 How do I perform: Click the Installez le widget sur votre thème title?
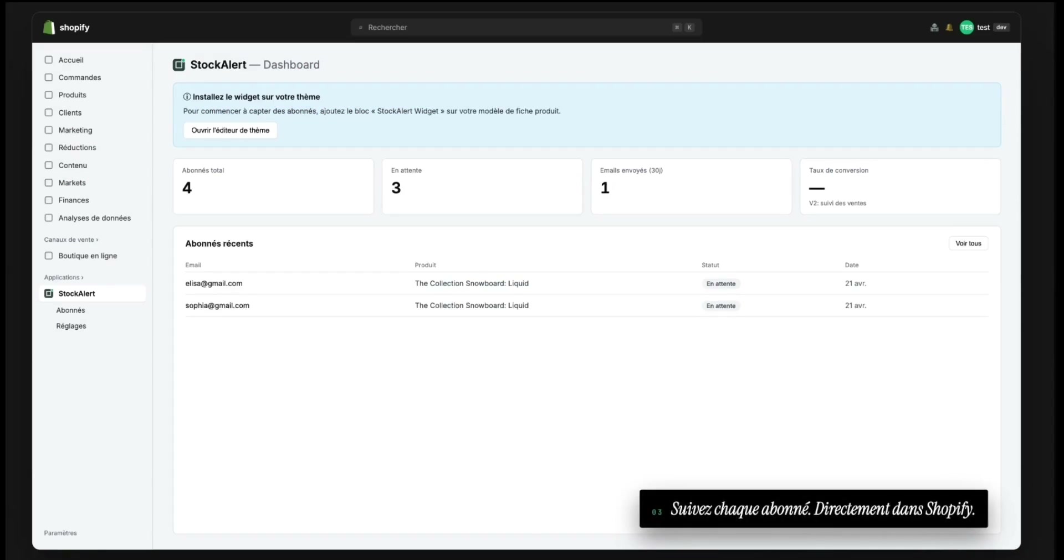click(x=257, y=97)
